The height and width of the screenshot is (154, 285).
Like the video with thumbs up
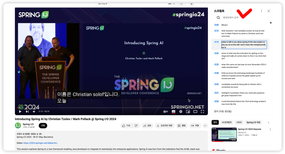[126, 126]
